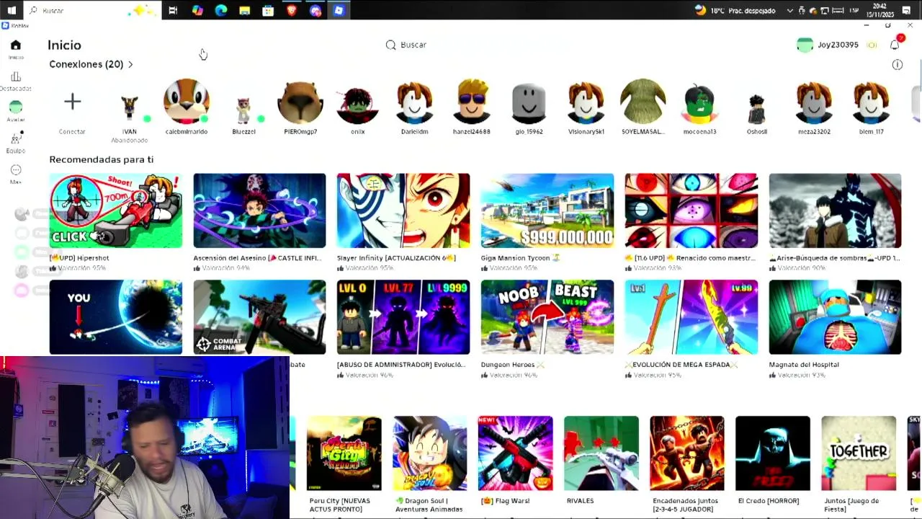Open Robux balance icon beside username
This screenshot has height=519, width=922.
(872, 45)
